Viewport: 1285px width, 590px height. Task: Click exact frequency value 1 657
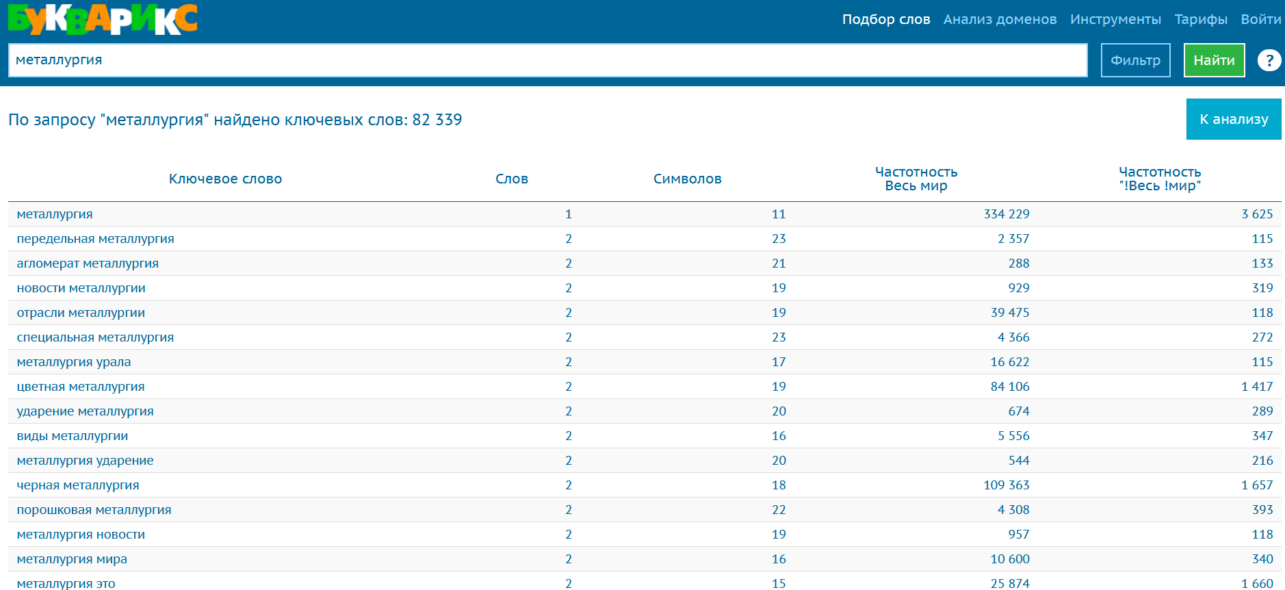click(x=1257, y=485)
